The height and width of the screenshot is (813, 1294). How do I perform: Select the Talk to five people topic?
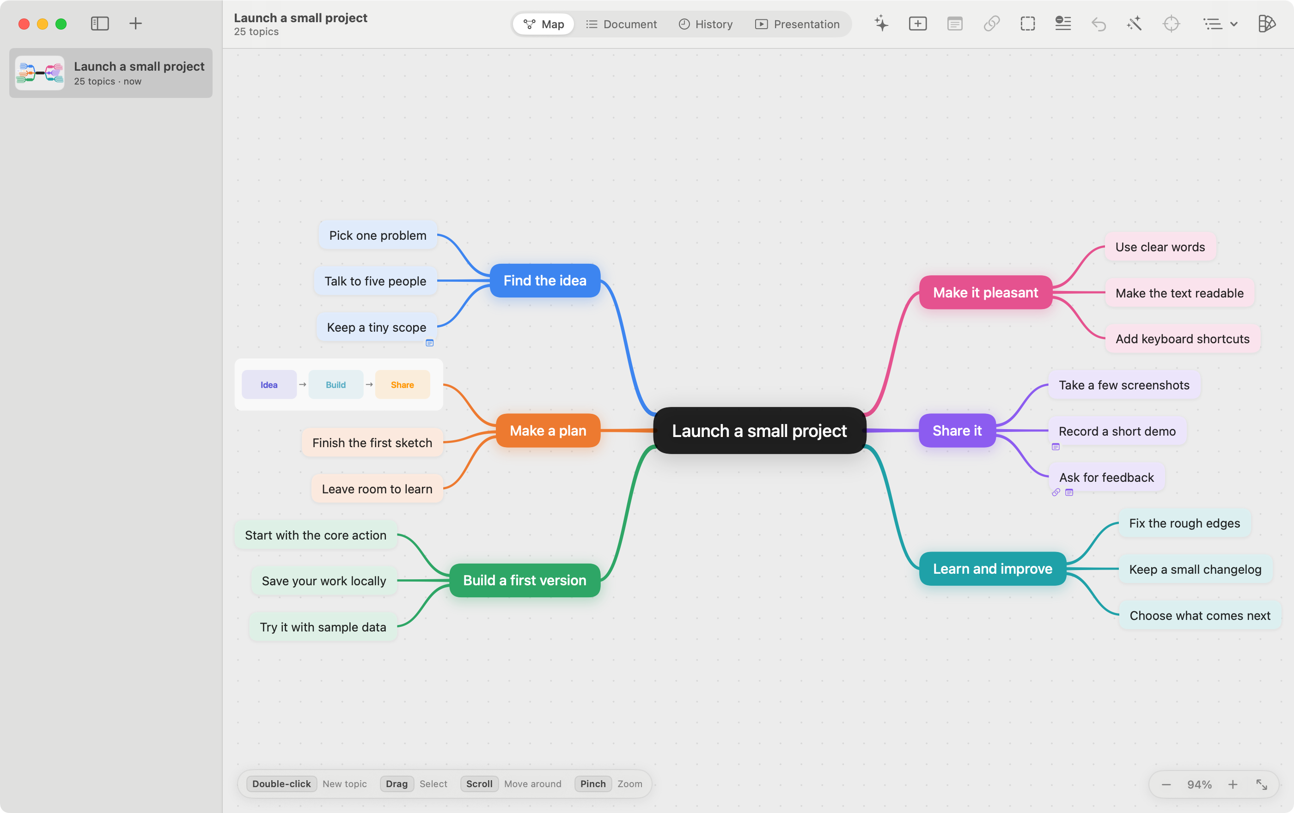point(375,281)
